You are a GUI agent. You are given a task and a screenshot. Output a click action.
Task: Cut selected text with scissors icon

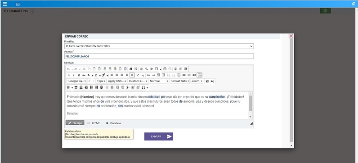(x=84, y=69)
